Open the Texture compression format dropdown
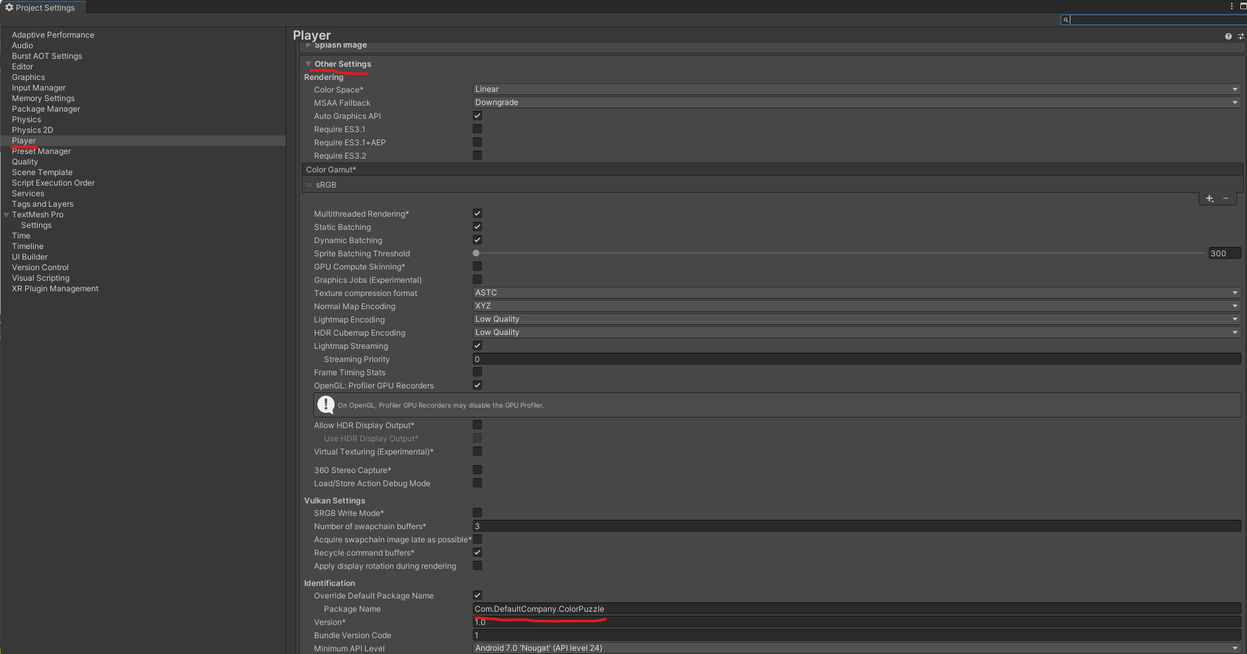The height and width of the screenshot is (654, 1247). tap(857, 293)
